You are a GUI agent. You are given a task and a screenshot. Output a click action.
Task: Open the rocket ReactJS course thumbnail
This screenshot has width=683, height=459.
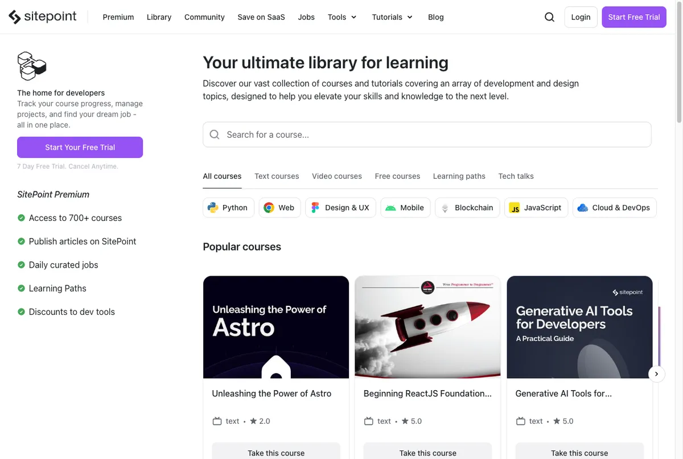[427, 327]
